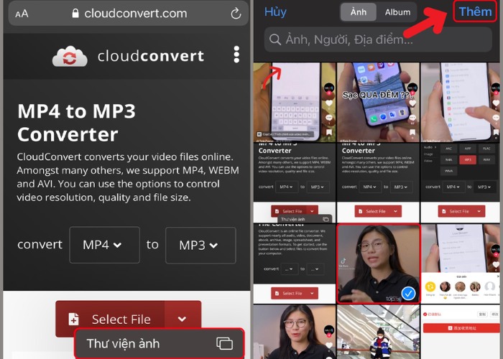Click the file icon on Select File
The image size is (503, 359).
coord(73,320)
